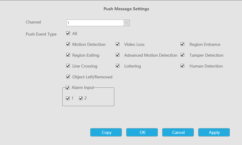Uncheck Alarm Input number 1
The height and width of the screenshot is (145, 242).
[x=68, y=98]
